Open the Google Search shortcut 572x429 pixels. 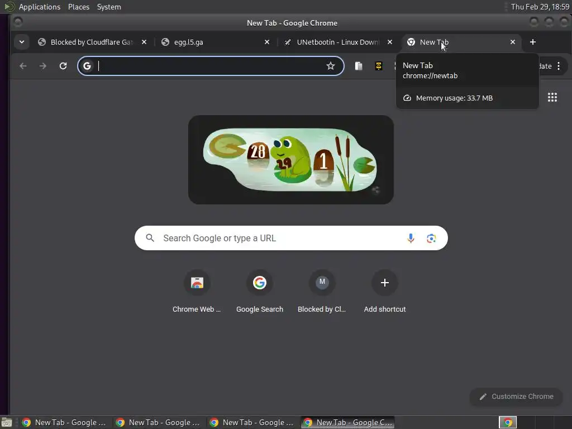click(x=259, y=292)
